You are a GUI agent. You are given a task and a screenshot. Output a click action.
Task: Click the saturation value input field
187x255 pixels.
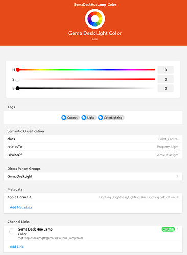(166, 79)
